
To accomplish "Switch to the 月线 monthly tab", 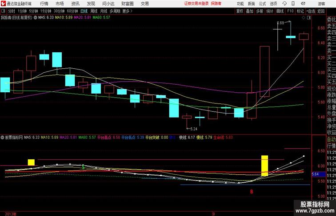I will [104, 11].
